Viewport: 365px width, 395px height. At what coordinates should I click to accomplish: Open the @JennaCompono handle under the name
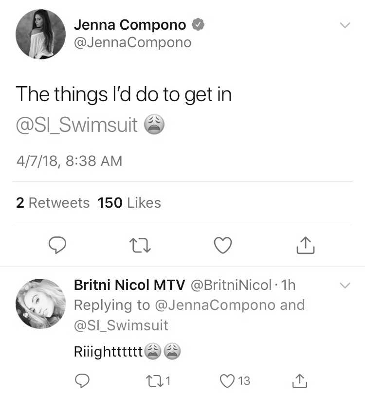(x=132, y=43)
